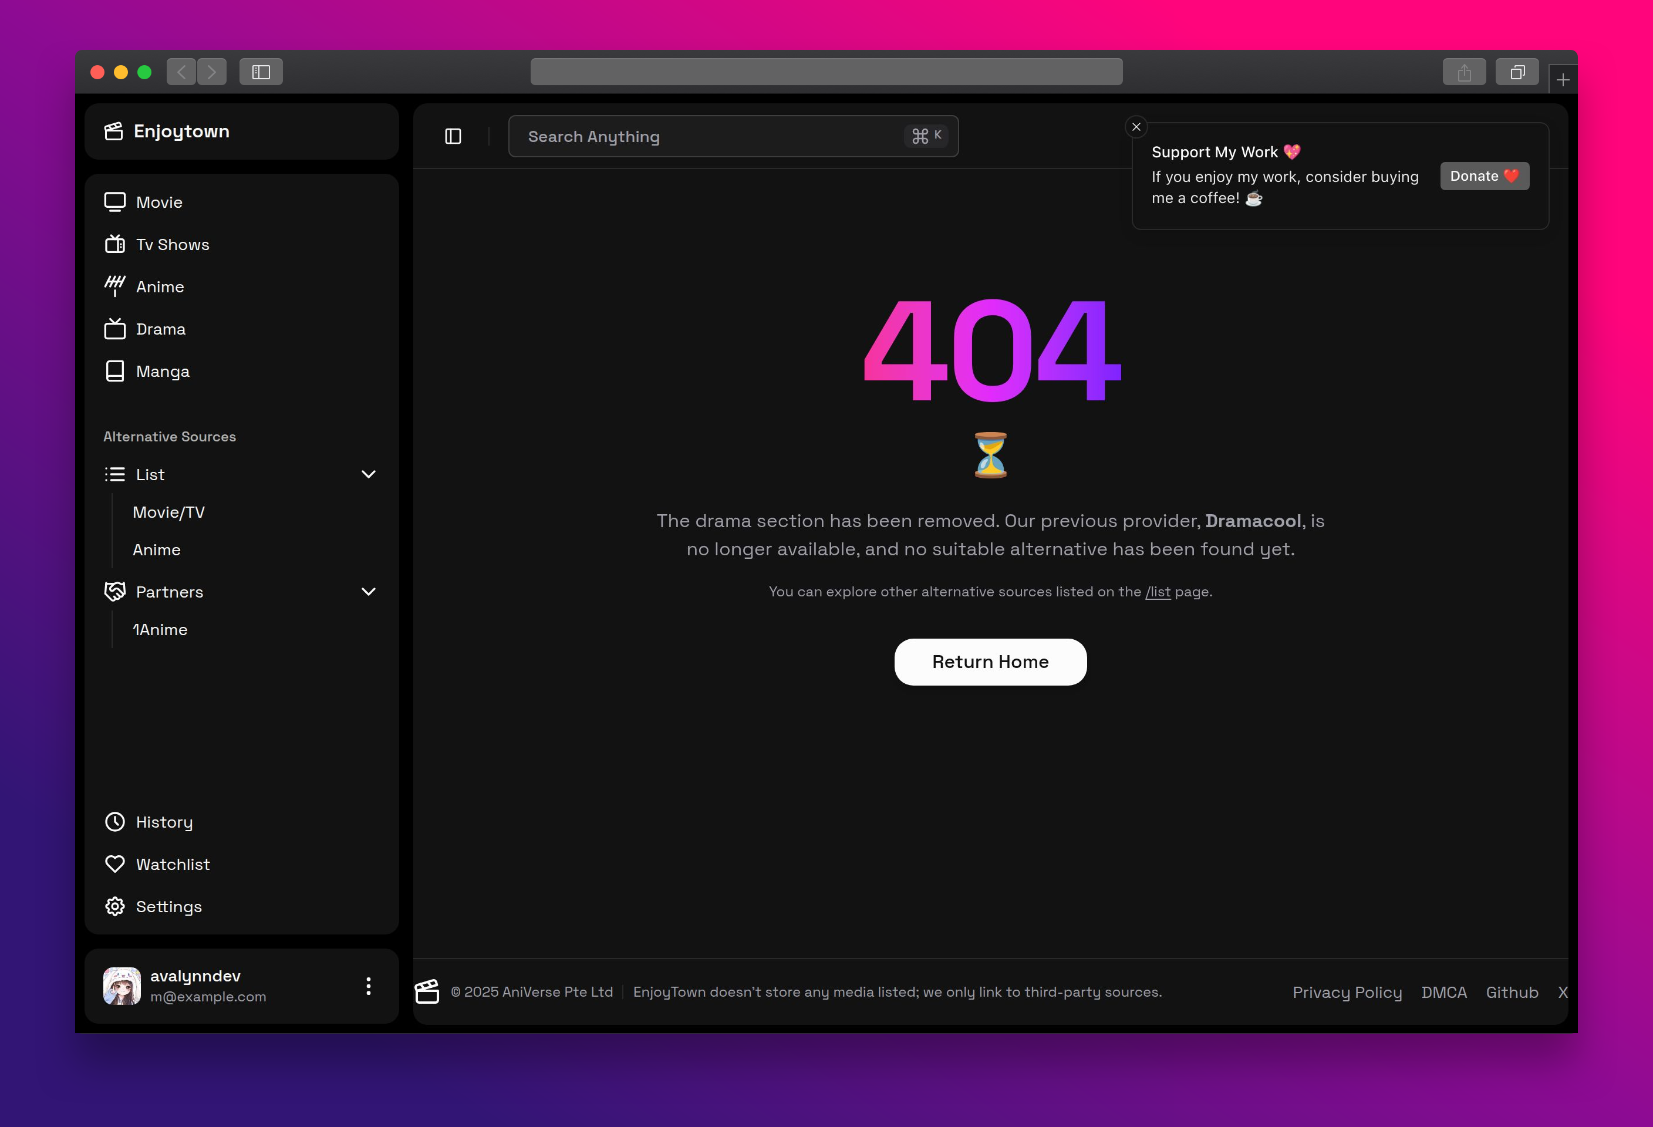1653x1127 pixels.
Task: Click the Donate button
Action: [1485, 176]
